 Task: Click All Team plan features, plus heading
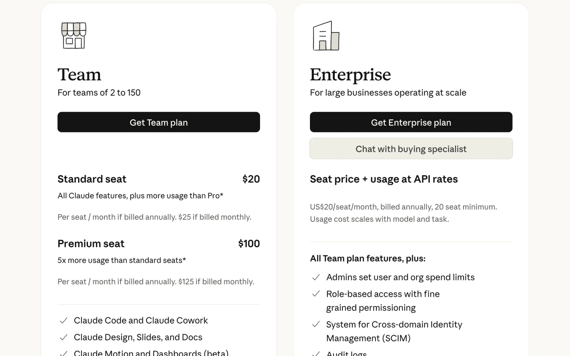[368, 258]
